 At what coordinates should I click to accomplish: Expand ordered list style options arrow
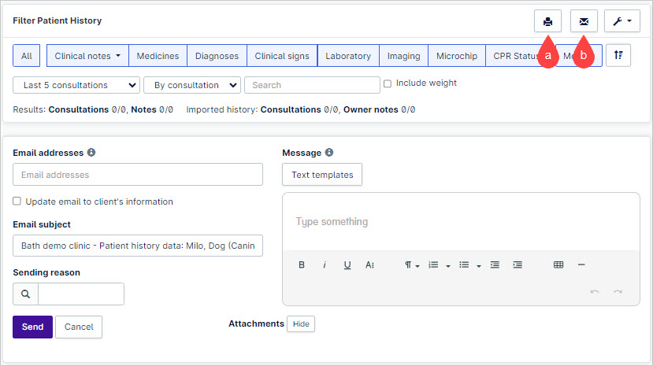(x=448, y=266)
